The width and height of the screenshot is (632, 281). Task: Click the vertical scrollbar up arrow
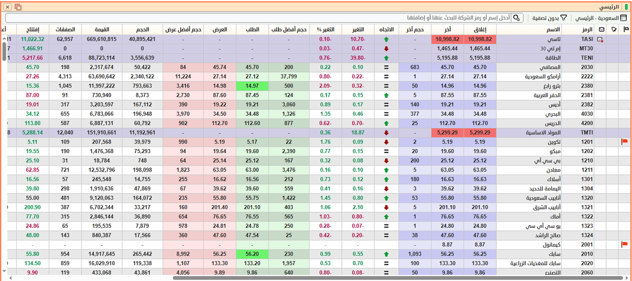(x=5, y=39)
